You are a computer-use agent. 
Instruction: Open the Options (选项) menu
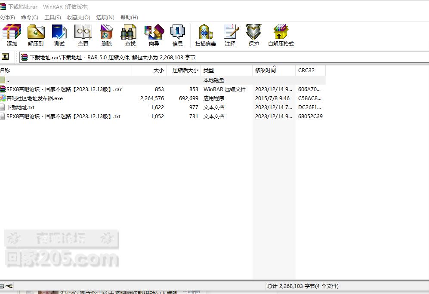[x=105, y=18]
